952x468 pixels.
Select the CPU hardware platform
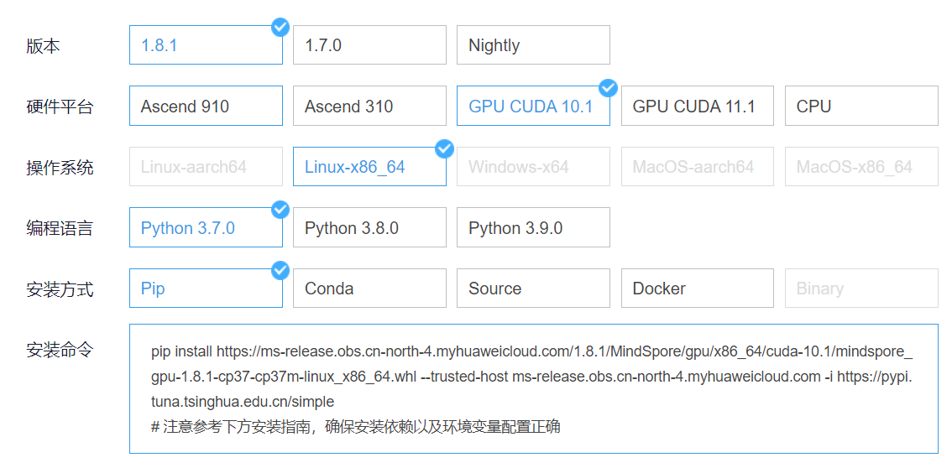point(860,107)
